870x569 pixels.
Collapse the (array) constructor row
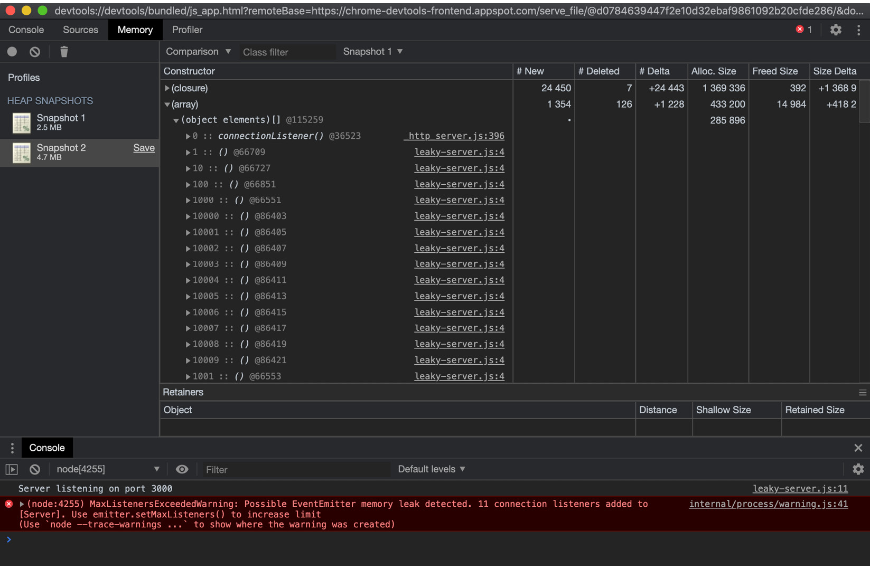(x=167, y=104)
